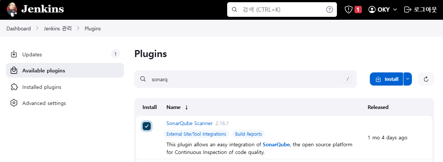Open the Jenkins home title link
The width and height of the screenshot is (443, 162).
[42, 10]
